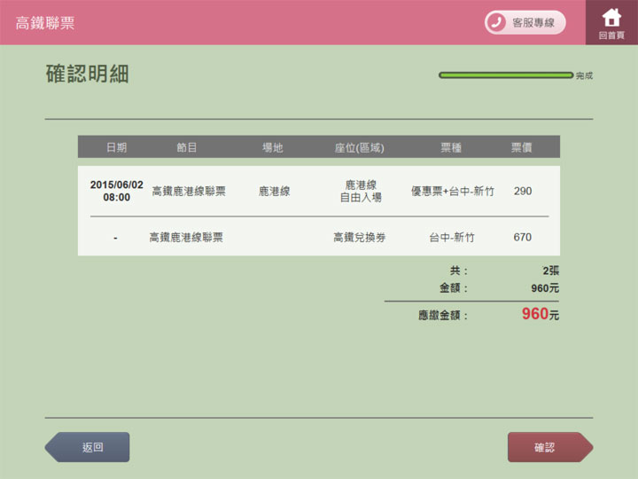Select the 節目 column header
The height and width of the screenshot is (479, 638).
tap(187, 147)
